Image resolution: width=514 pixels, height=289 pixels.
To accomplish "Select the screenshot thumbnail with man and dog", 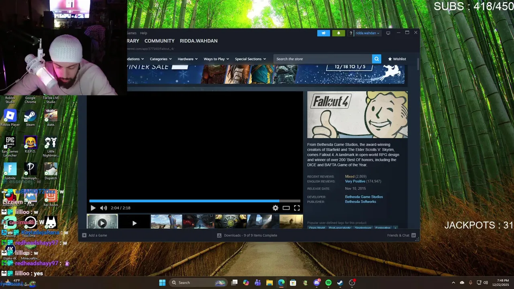I will tap(166, 222).
